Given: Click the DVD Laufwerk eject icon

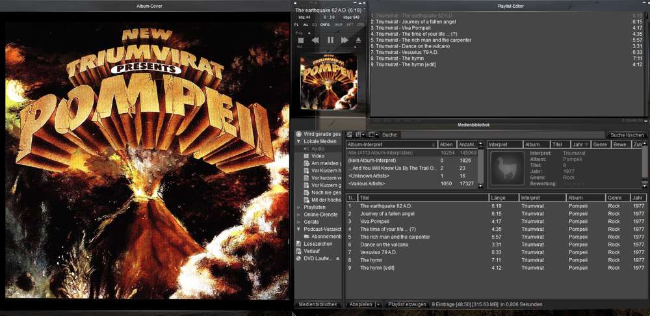Looking at the screenshot, I should [337, 258].
